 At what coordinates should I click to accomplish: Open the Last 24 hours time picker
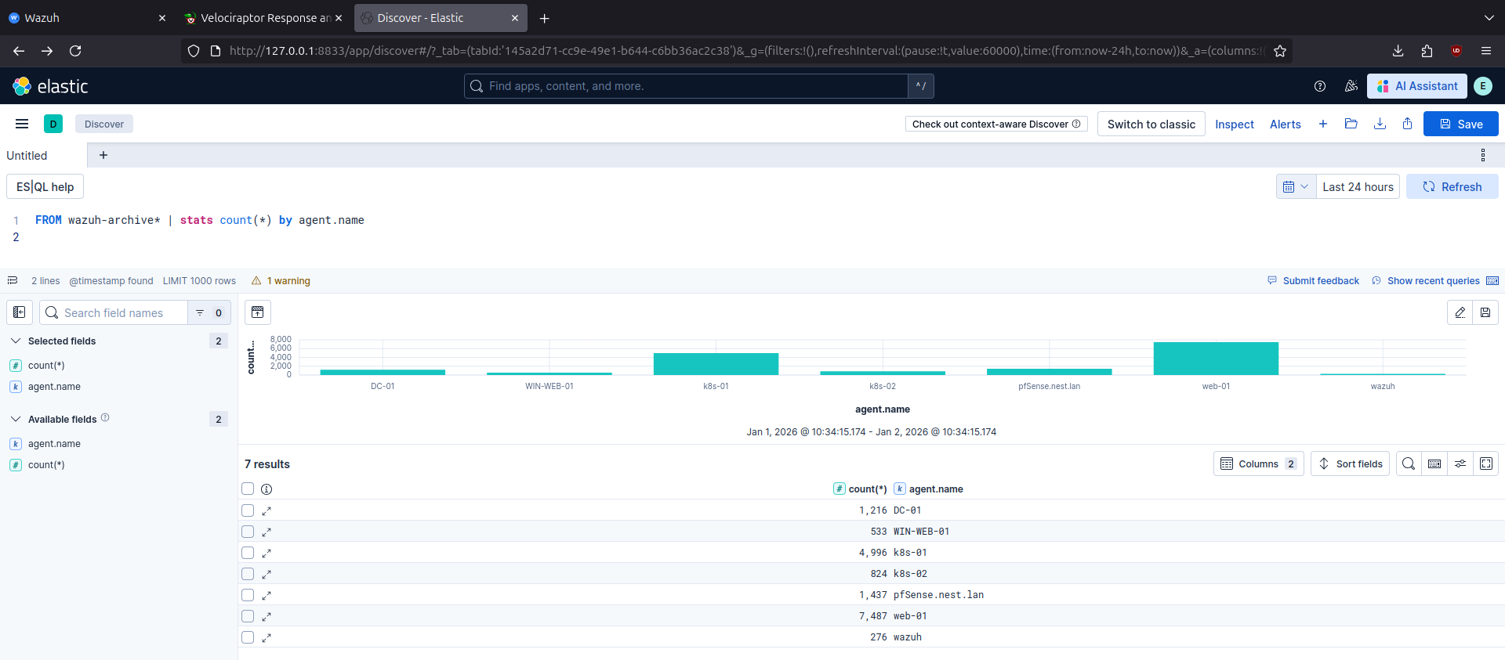point(1358,186)
